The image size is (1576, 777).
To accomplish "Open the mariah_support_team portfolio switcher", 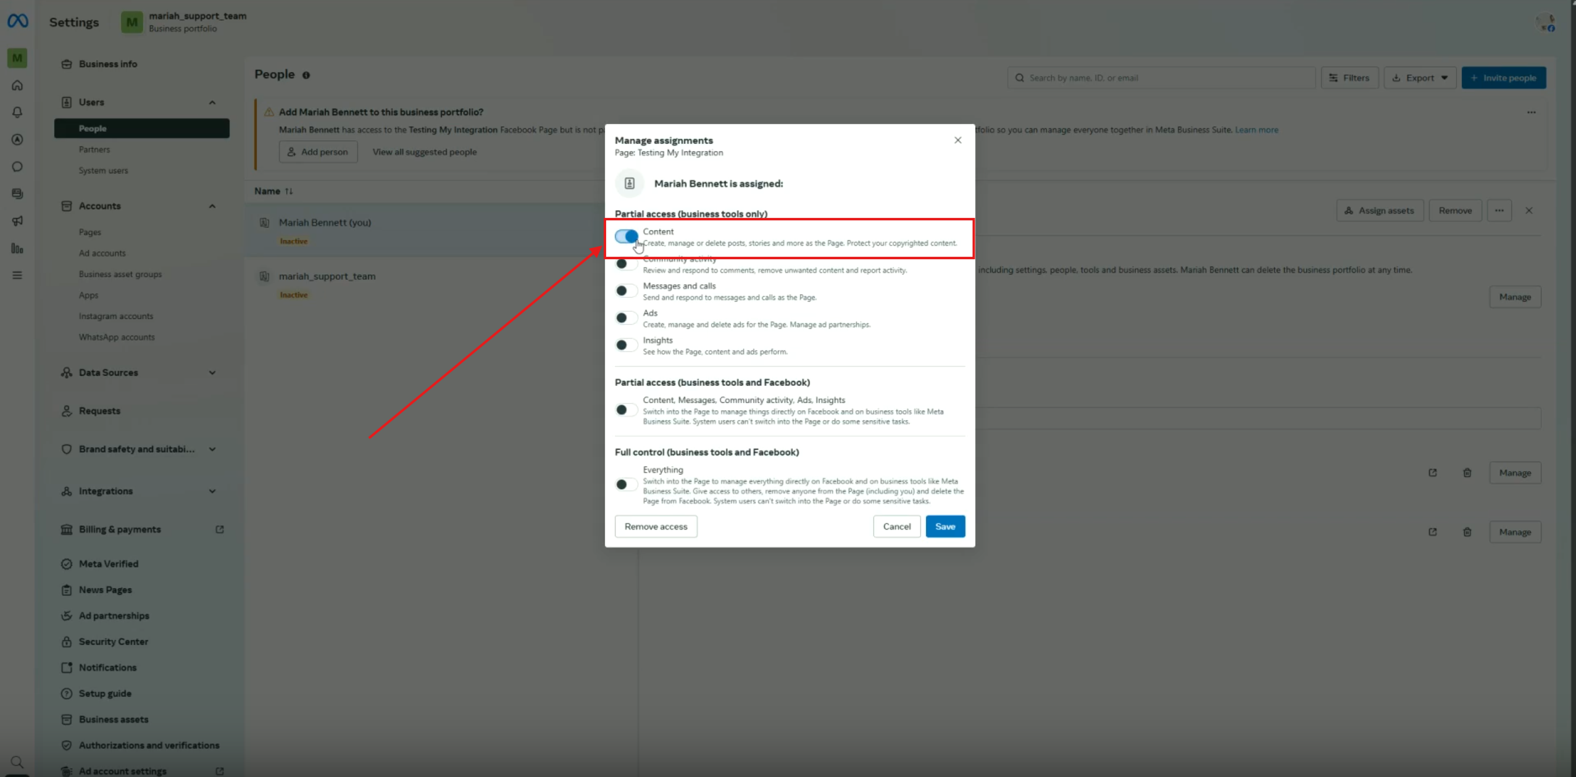I will click(184, 22).
